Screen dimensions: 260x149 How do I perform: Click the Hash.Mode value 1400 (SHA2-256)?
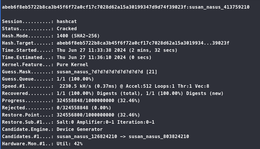click(78, 36)
